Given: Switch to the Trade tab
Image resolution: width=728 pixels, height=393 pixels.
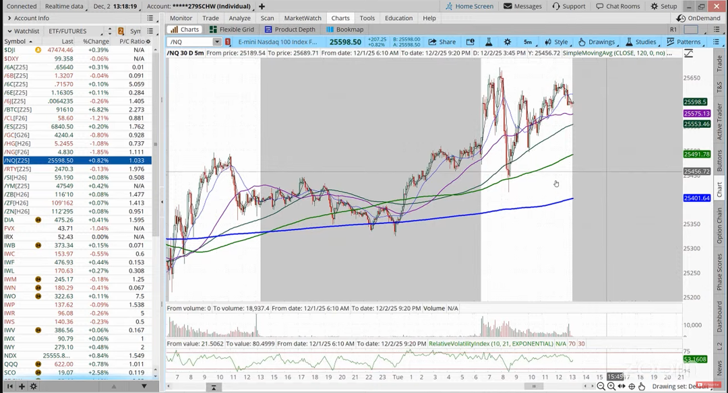Looking at the screenshot, I should (x=210, y=18).
